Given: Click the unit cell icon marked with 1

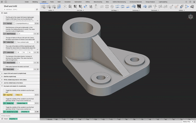Looking at the screenshot, I should click(x=75, y=7).
